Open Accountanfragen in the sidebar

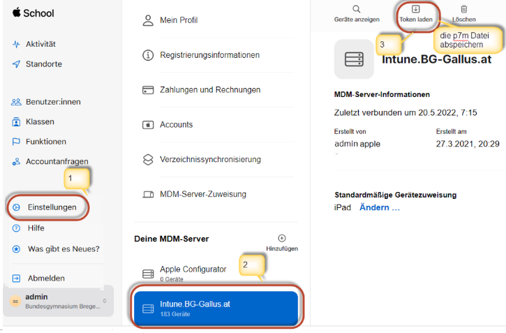[x=57, y=161]
